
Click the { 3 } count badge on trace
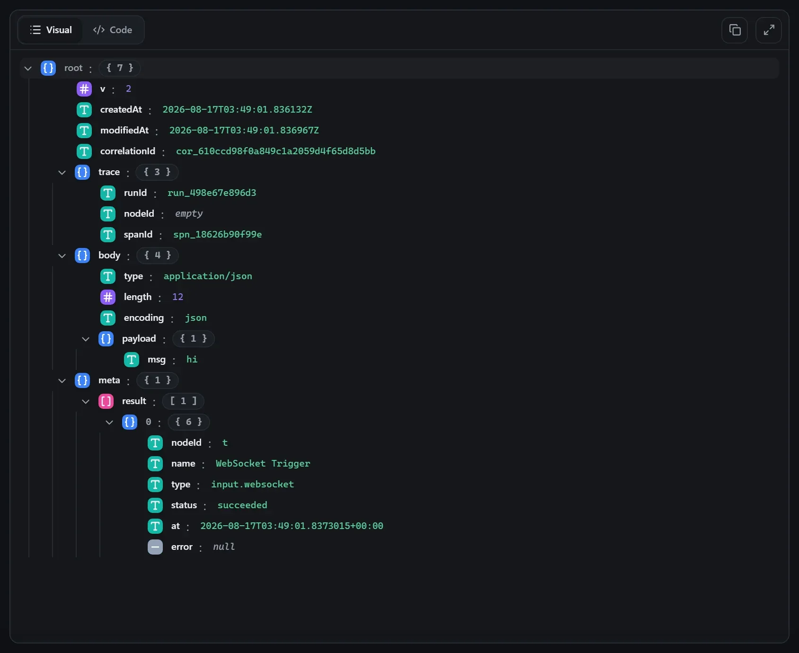tap(157, 172)
